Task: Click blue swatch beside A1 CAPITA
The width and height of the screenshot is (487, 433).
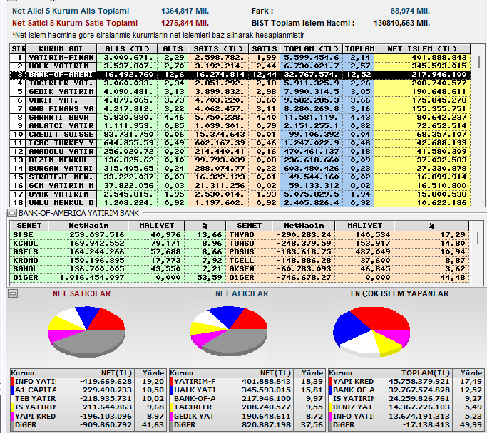Action: 12,390
